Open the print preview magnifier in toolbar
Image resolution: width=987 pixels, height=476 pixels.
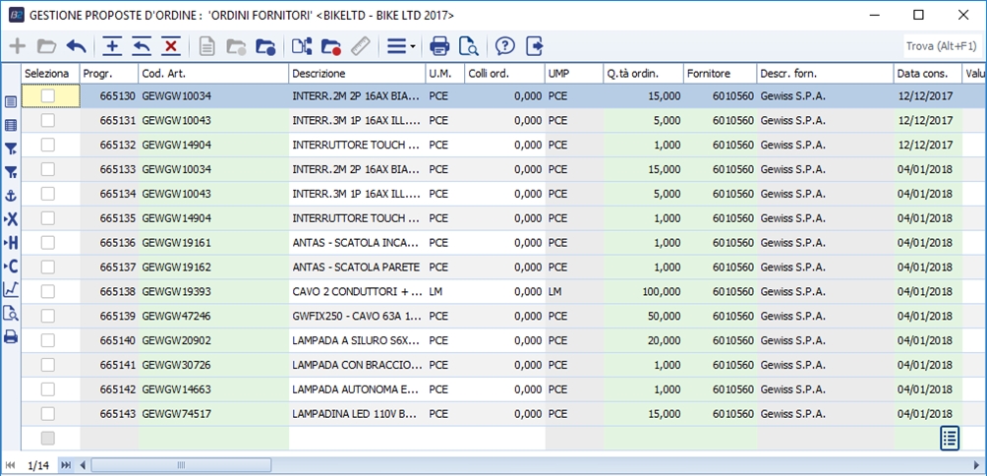[468, 46]
